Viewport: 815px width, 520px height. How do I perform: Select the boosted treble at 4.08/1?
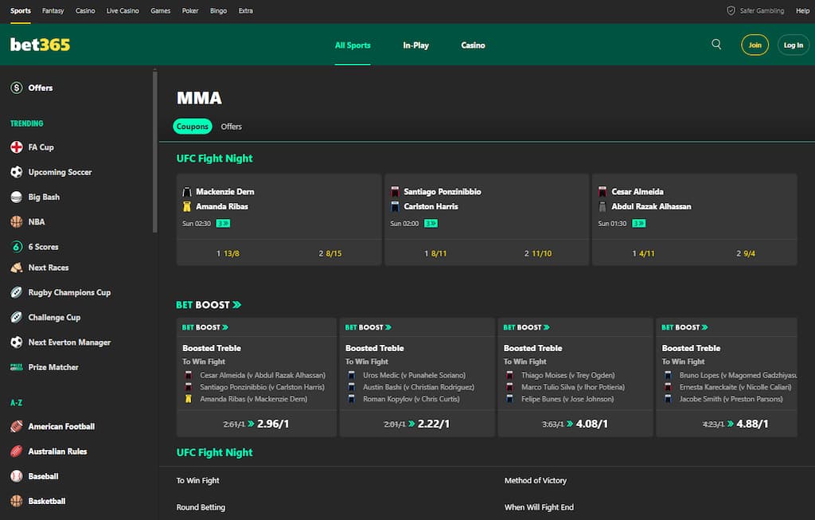point(575,424)
